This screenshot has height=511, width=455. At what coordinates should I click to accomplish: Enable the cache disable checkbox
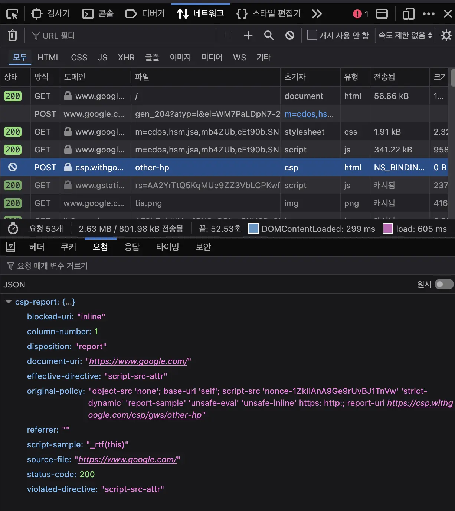pos(312,35)
